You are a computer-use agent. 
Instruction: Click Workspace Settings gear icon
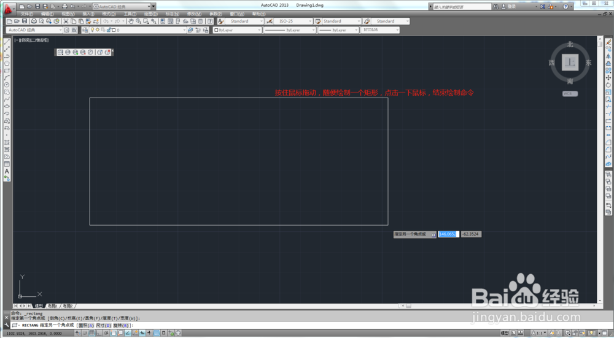coord(66,29)
